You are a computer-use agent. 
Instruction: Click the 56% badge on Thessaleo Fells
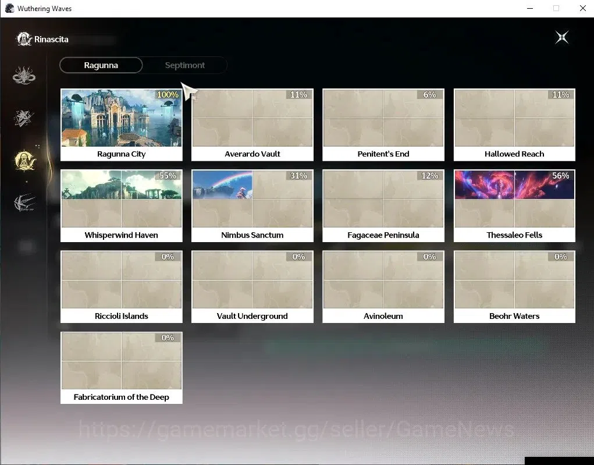coord(561,175)
